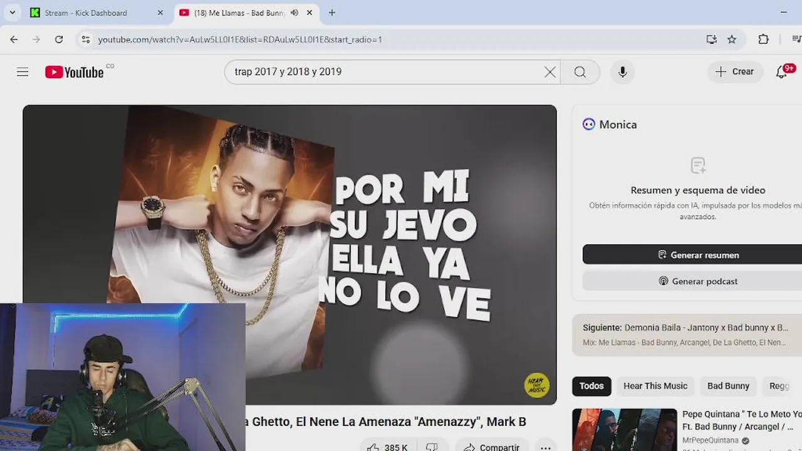Go forward in browser history
The height and width of the screenshot is (451, 802).
[36, 39]
